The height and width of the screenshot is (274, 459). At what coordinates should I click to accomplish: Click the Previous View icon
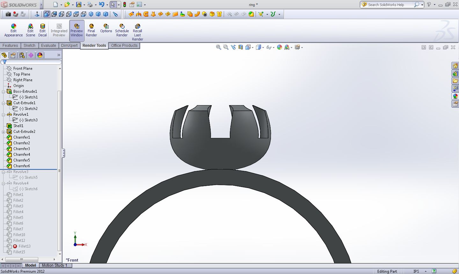pos(233,47)
